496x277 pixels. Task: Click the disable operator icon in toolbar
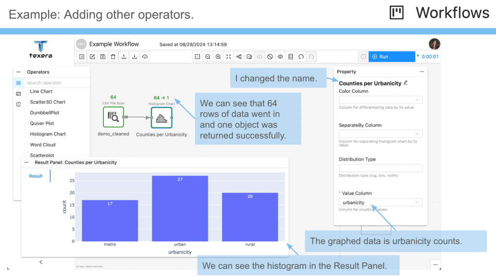[270, 57]
